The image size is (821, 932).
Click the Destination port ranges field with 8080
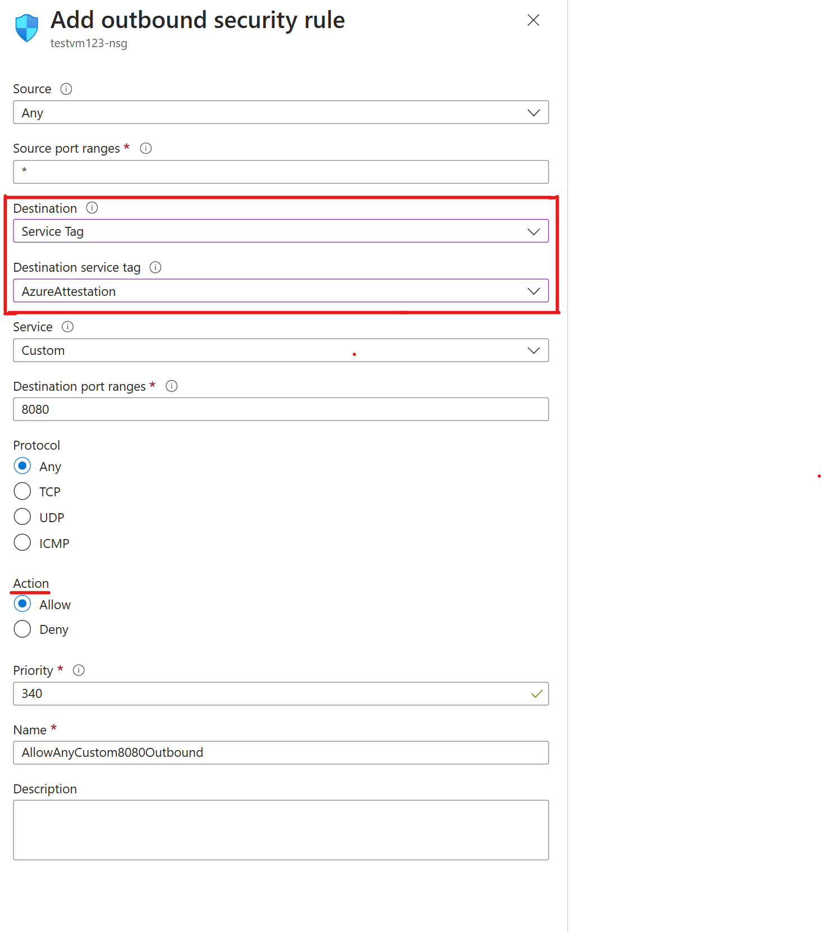281,409
